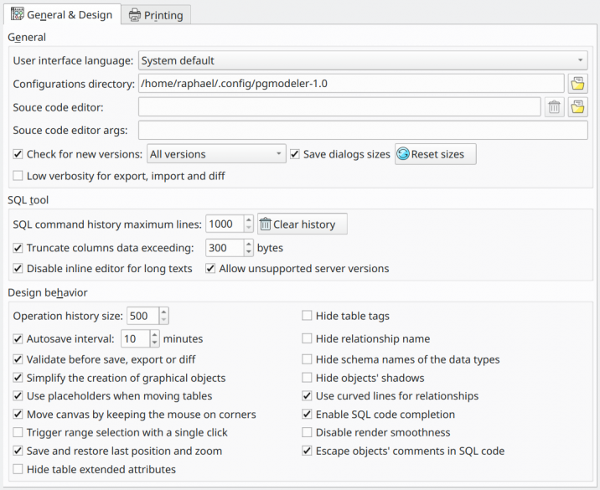
Task: Increase the Autosave interval minutes
Action: [154, 335]
